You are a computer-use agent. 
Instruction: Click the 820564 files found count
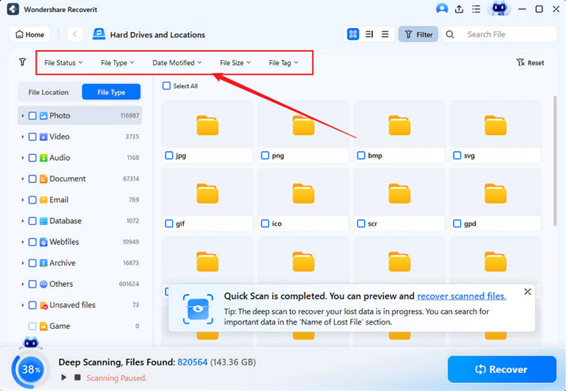pos(193,363)
